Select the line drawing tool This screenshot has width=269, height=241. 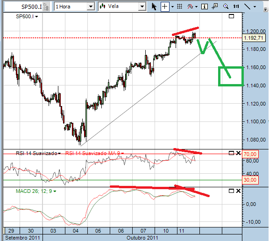248,7
